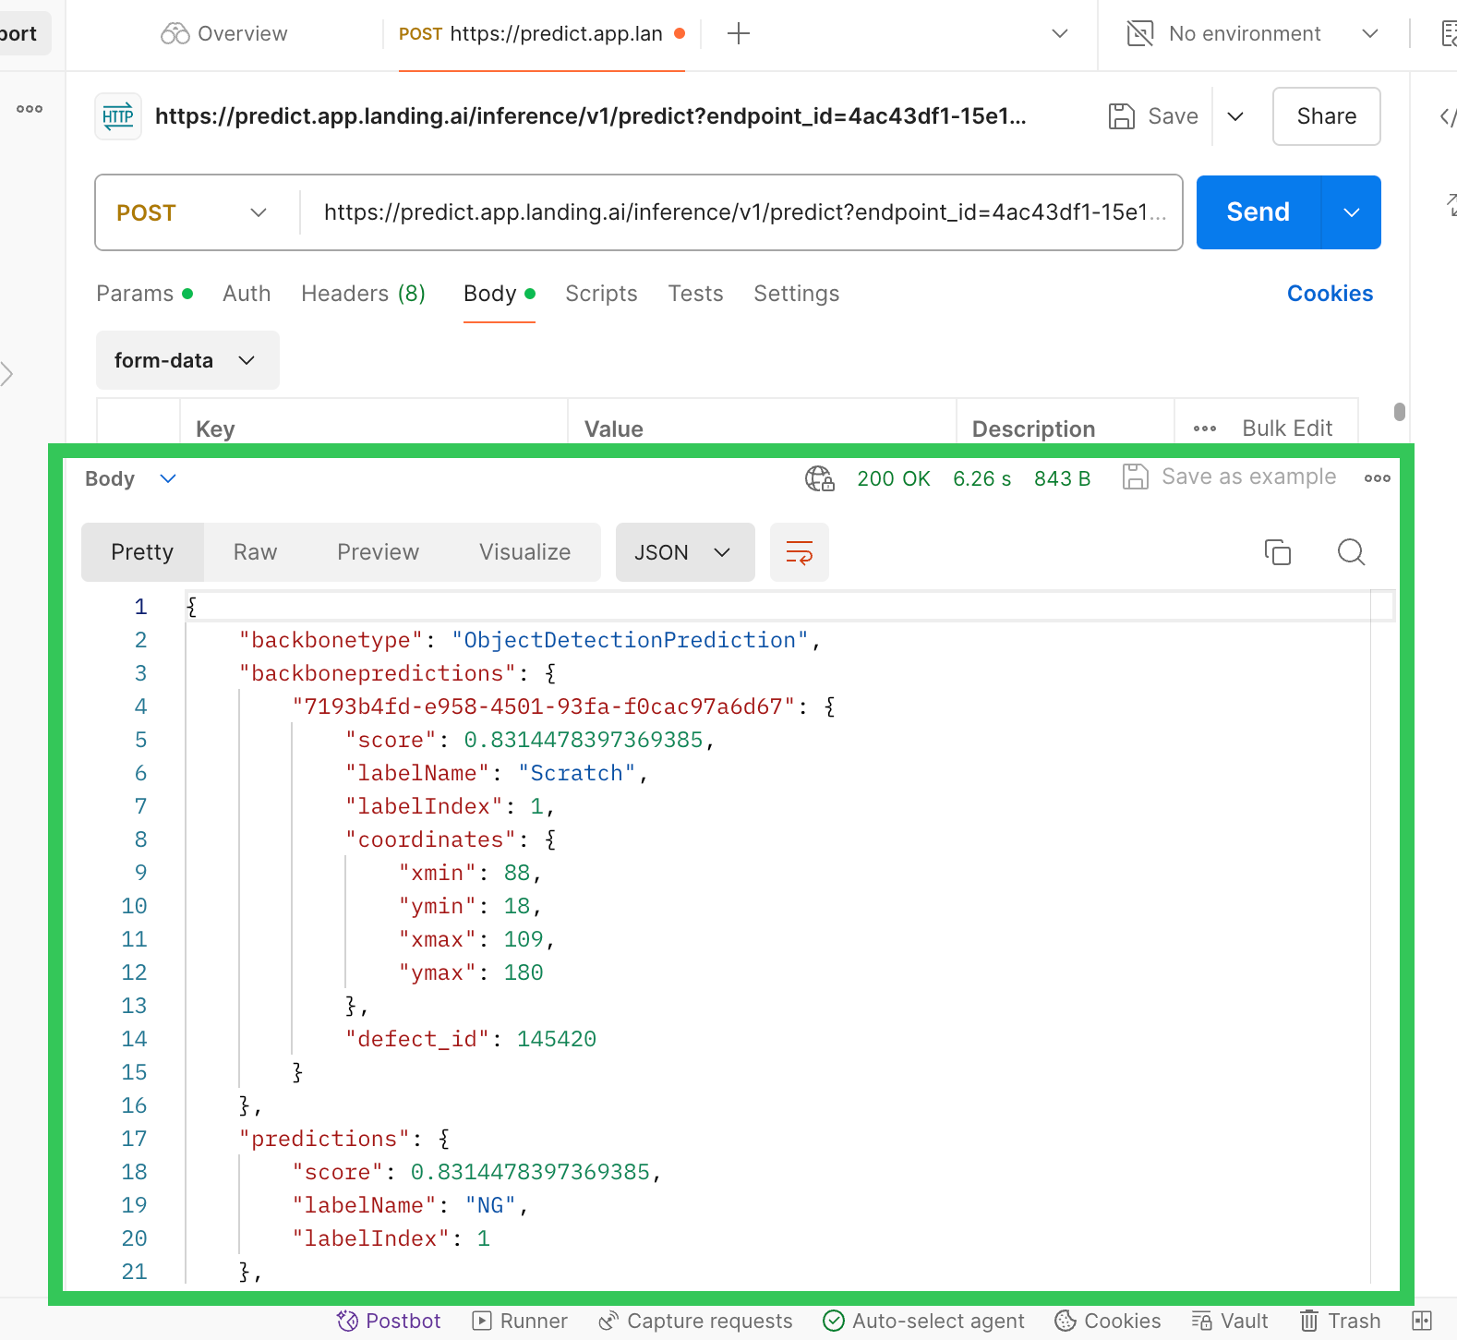Open Trash in the status bar
Viewport: 1457px width, 1340px height.
click(1340, 1322)
